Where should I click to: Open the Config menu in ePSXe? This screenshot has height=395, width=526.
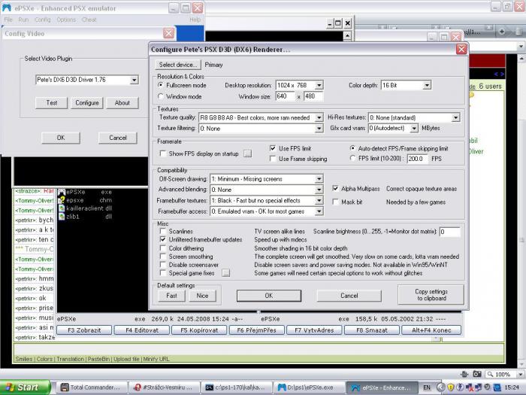[43, 20]
